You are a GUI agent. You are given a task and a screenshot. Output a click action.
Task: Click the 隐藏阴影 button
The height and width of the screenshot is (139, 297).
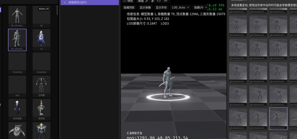(129, 8)
